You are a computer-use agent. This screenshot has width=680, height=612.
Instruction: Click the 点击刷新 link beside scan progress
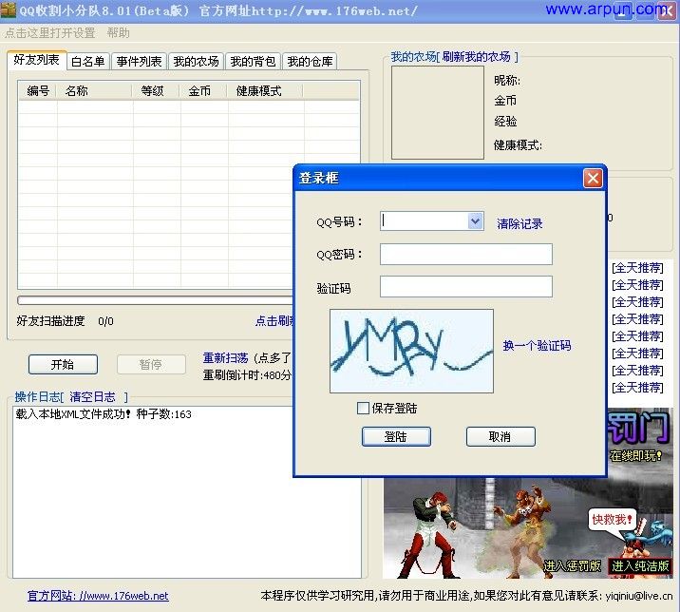275,321
